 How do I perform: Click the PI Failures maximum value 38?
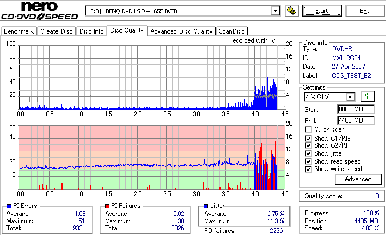pyautogui.click(x=181, y=221)
